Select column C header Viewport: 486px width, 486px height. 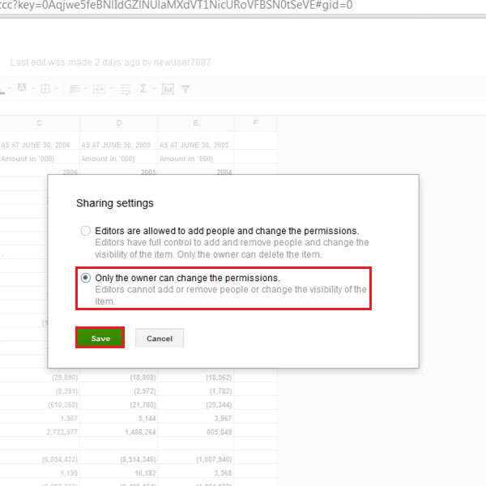pyautogui.click(x=40, y=123)
